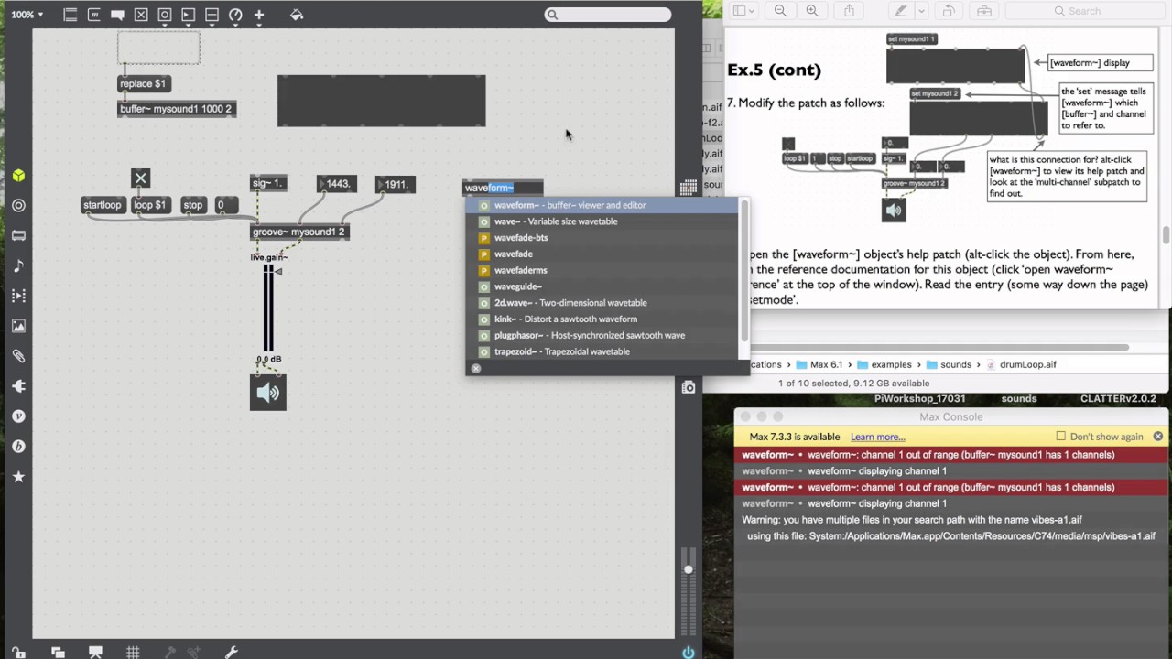Image resolution: width=1172 pixels, height=659 pixels.
Task: Add a new object box from toolbar
Action: [70, 15]
